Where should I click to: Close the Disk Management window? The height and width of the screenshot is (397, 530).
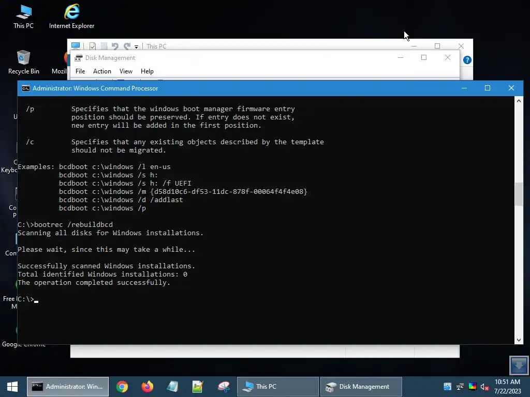(448, 58)
